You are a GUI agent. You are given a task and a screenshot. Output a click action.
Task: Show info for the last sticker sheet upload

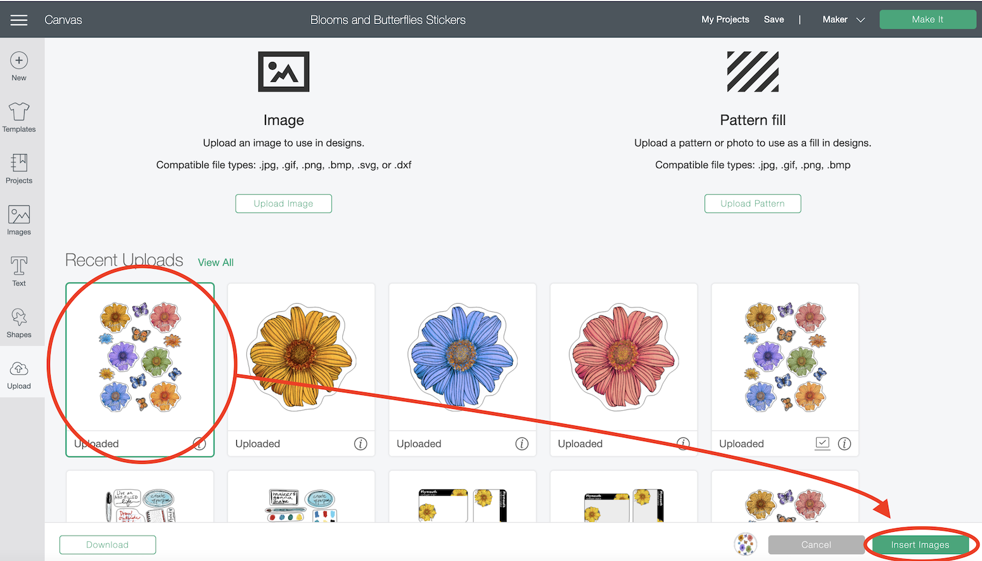(x=845, y=444)
